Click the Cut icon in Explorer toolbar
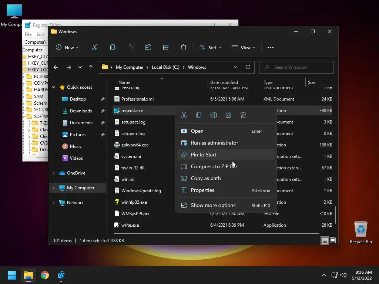The height and width of the screenshot is (284, 379). [x=94, y=48]
